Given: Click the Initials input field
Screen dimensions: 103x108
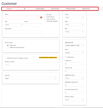Looking at the screenshot, I should coord(33,25).
